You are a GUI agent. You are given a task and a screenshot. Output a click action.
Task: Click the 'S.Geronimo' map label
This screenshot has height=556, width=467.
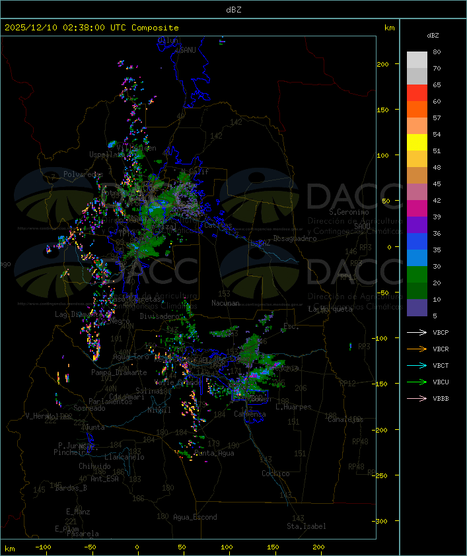point(349,212)
